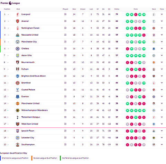This screenshot has height=164, width=166.
Task: Click Liverpool's lost match form circle
Action: [x=136, y=15]
